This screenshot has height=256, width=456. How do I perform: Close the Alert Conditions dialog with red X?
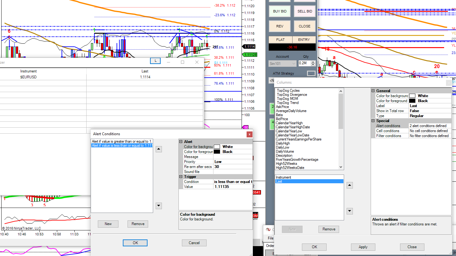pos(249,134)
